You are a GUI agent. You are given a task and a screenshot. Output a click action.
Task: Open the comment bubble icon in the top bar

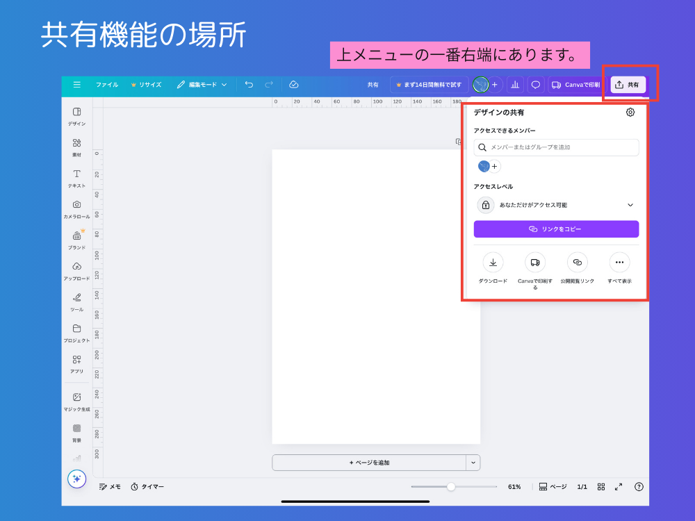coord(536,84)
